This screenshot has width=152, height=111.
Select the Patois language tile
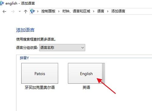pos(40,73)
